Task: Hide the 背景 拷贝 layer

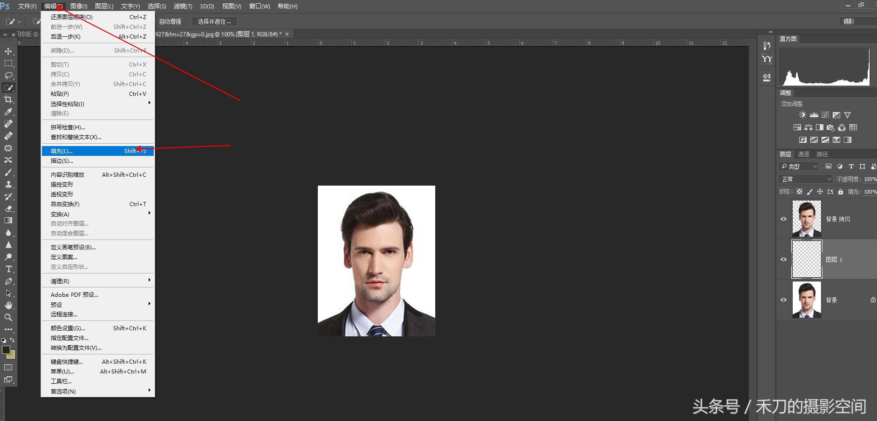Action: pyautogui.click(x=783, y=219)
